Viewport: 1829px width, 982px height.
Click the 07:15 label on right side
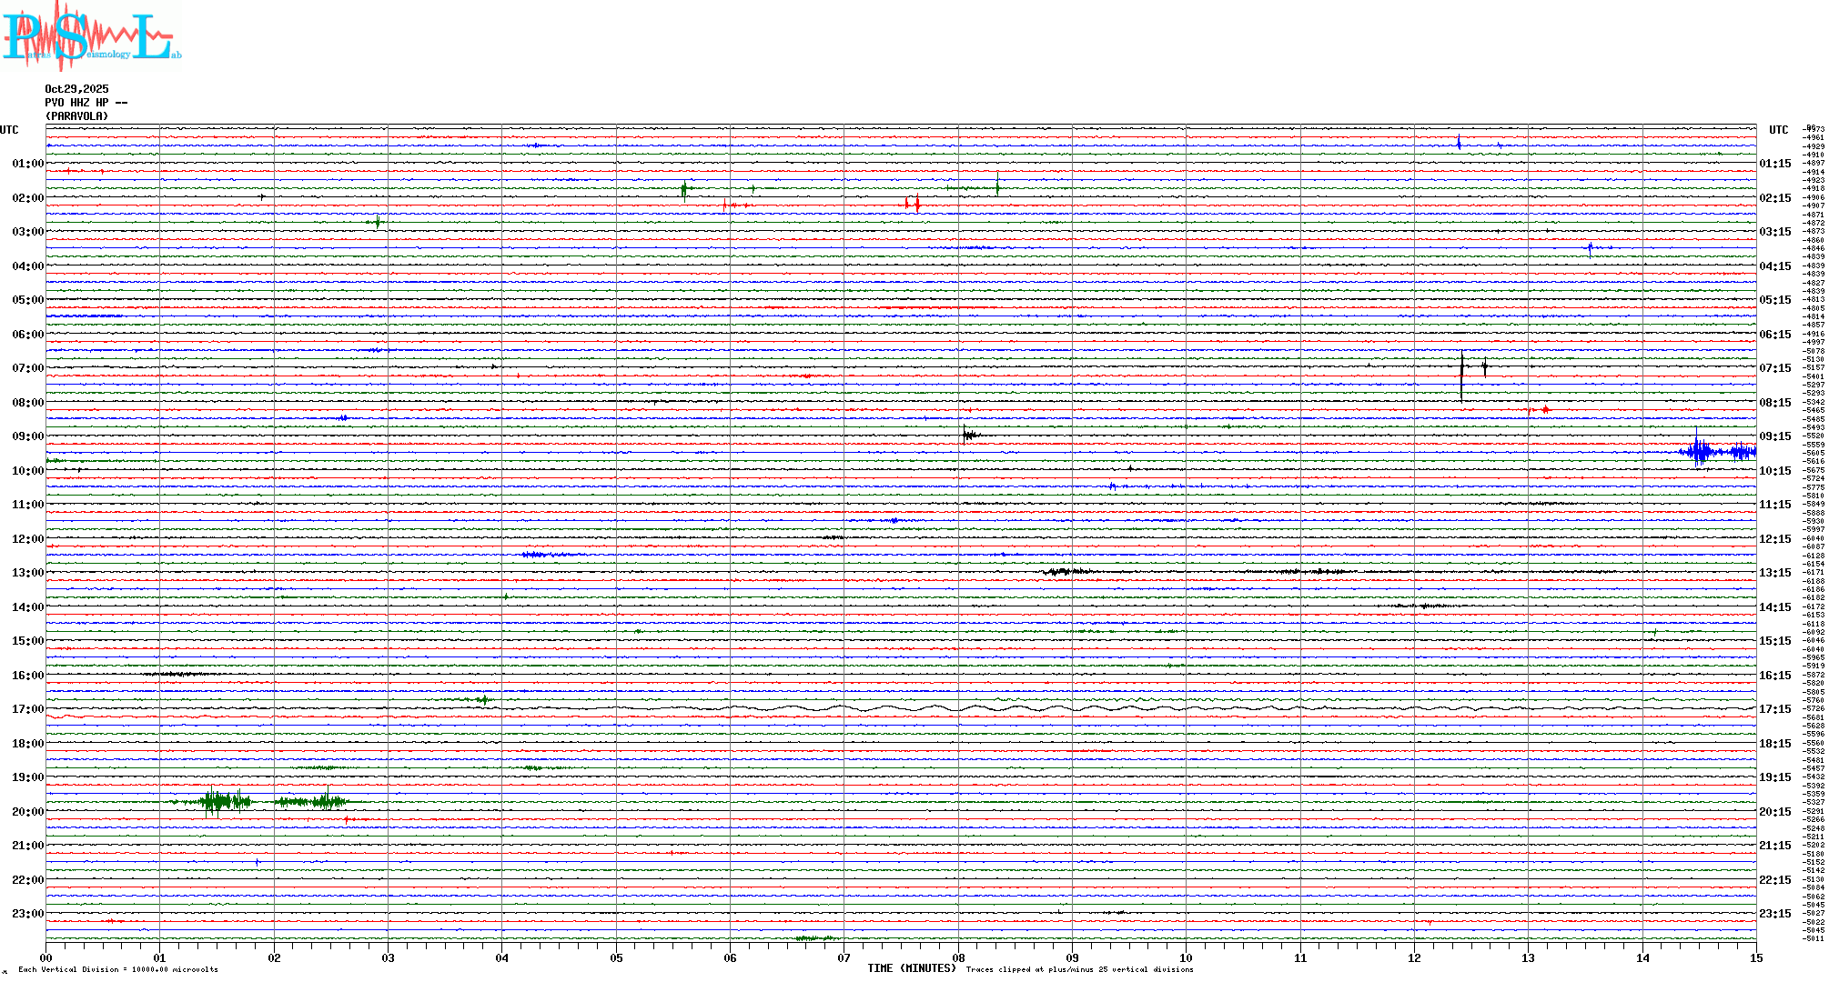coord(1774,368)
